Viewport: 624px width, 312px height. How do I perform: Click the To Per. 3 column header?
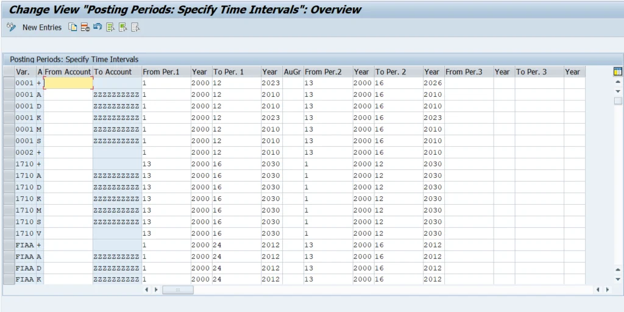pos(539,72)
